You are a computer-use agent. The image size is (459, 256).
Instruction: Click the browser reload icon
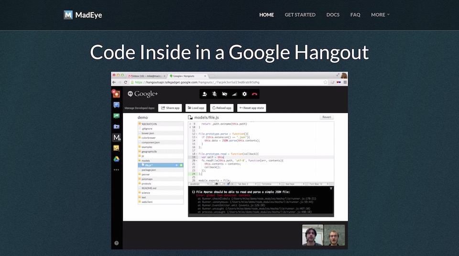[x=126, y=82]
